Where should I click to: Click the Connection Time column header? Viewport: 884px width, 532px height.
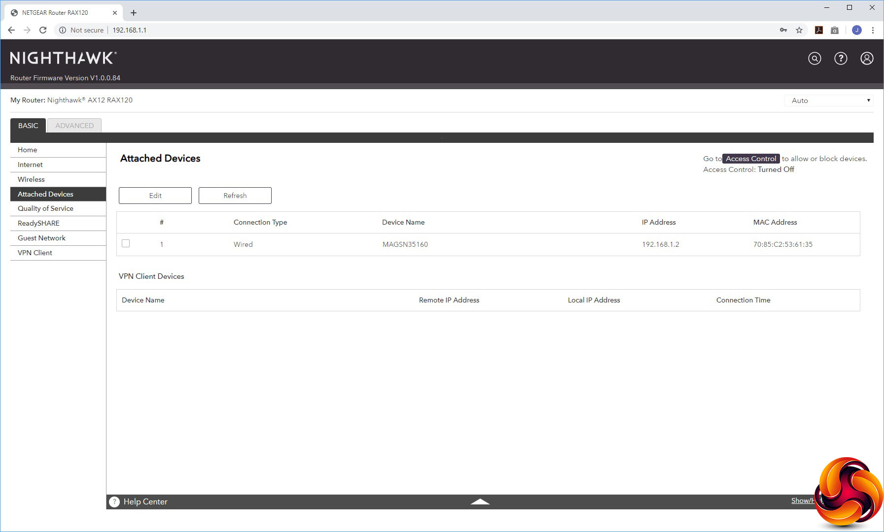coord(743,300)
